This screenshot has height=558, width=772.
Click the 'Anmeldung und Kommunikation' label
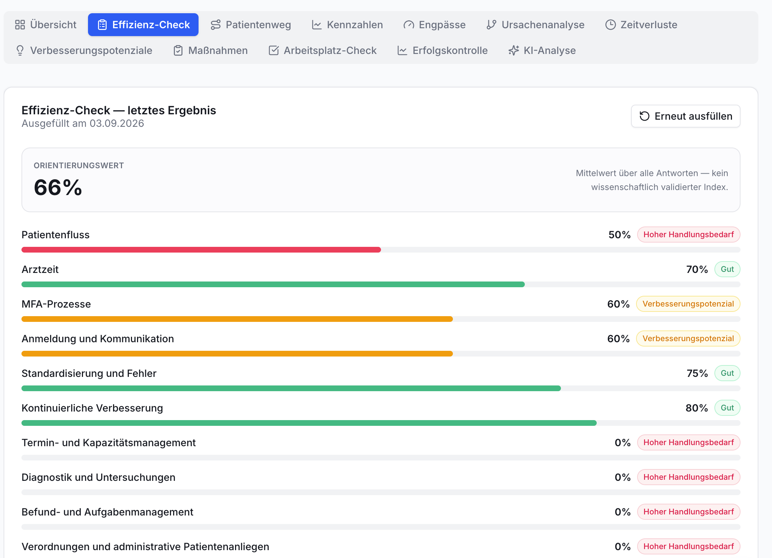click(x=98, y=339)
